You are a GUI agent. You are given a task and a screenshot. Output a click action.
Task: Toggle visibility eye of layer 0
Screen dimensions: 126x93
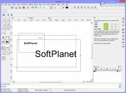[x=117, y=71]
